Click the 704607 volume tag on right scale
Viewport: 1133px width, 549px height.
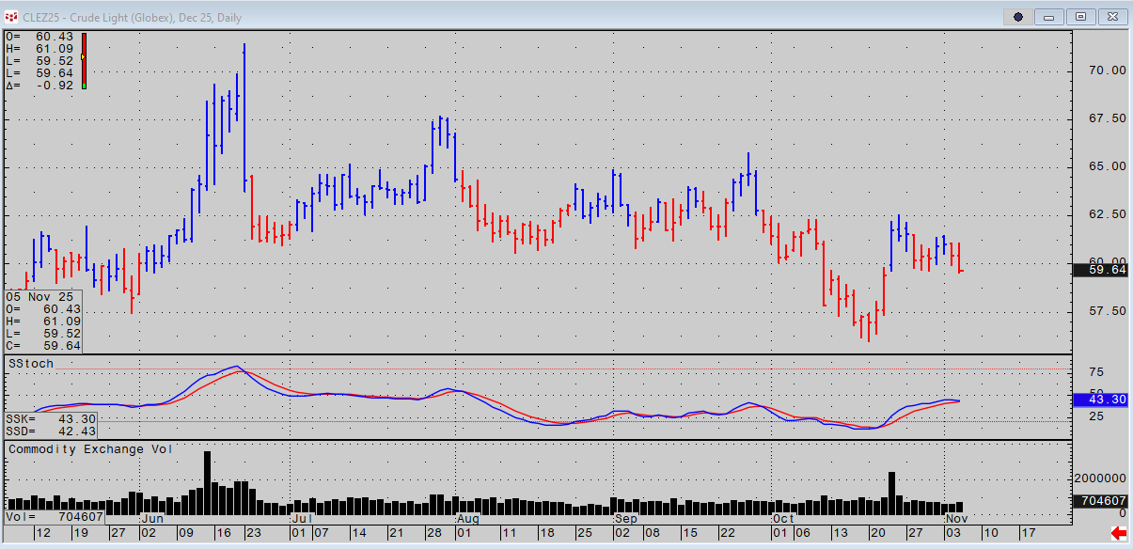1101,502
